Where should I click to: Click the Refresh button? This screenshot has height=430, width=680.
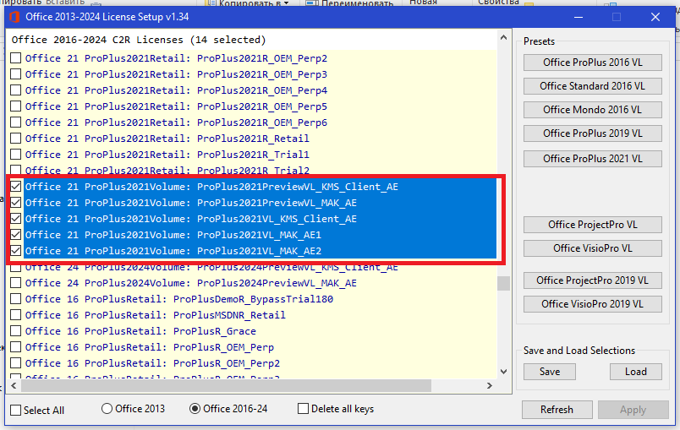[557, 410]
